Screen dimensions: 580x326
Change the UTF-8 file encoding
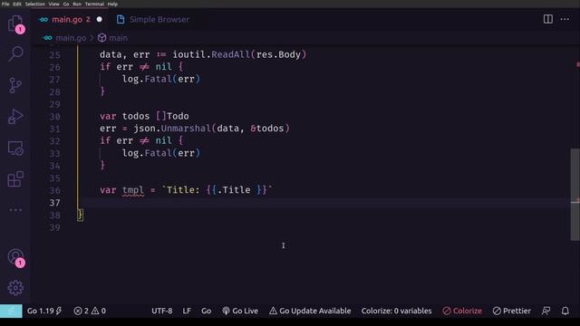(161, 311)
